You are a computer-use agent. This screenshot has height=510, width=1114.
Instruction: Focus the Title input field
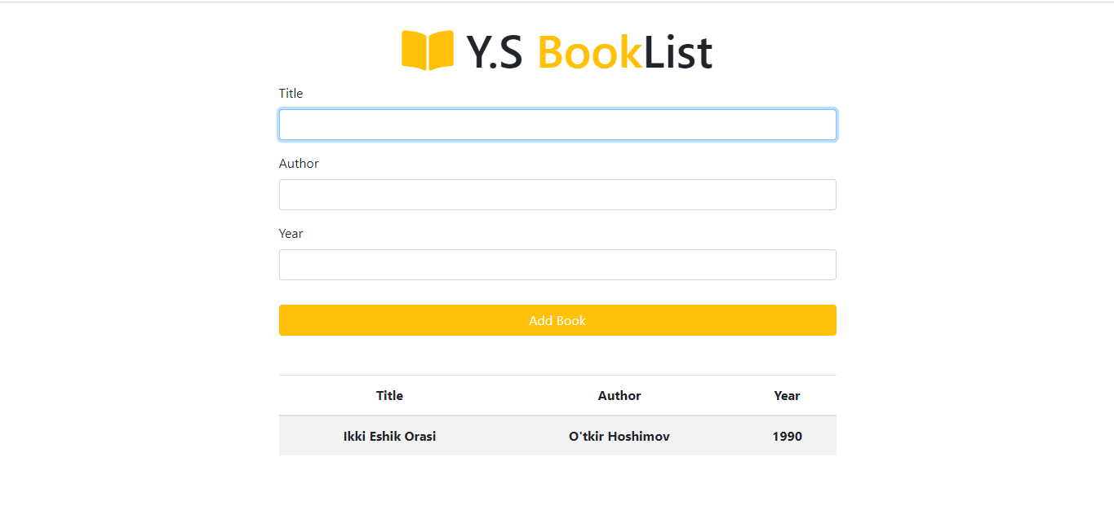(x=557, y=125)
